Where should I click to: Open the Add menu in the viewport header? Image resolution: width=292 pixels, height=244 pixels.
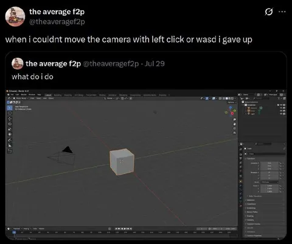point(44,99)
